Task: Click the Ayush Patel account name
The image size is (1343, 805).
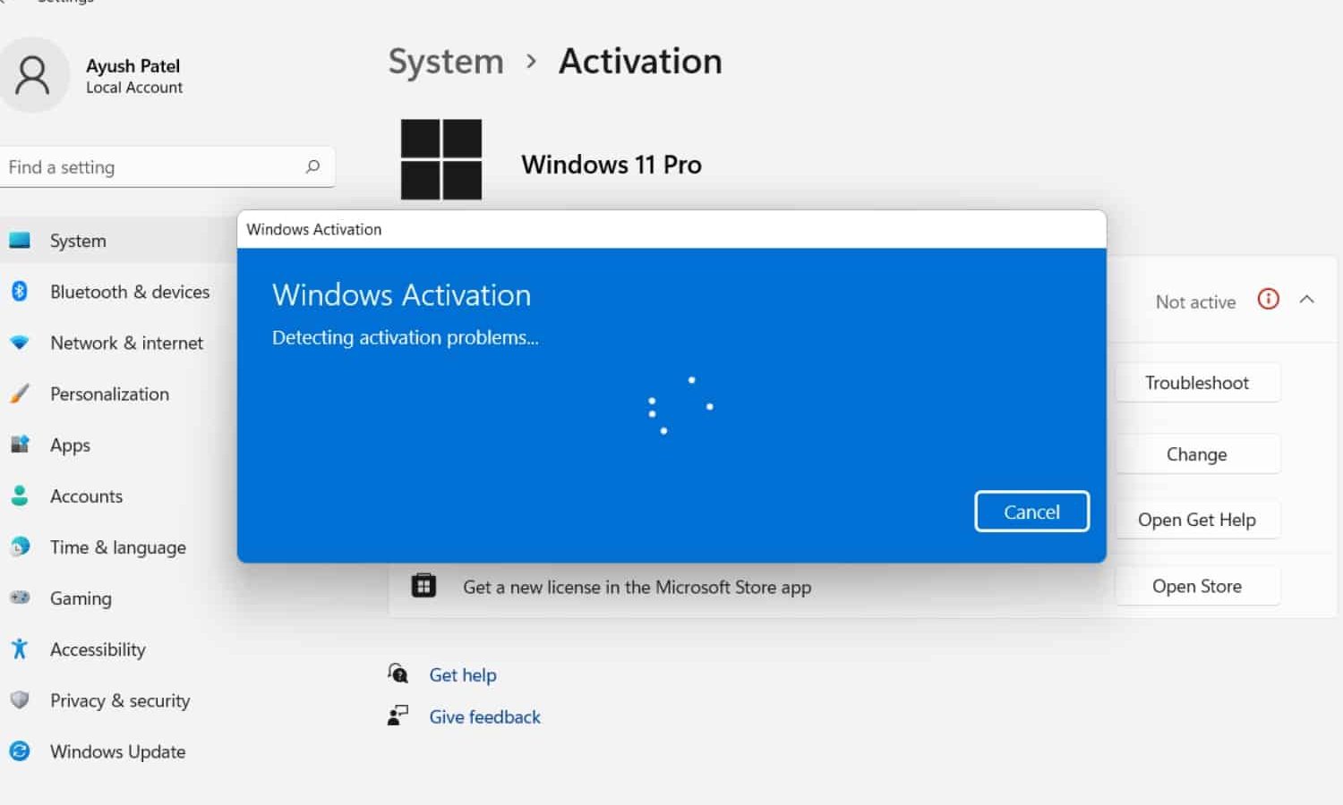Action: (133, 65)
